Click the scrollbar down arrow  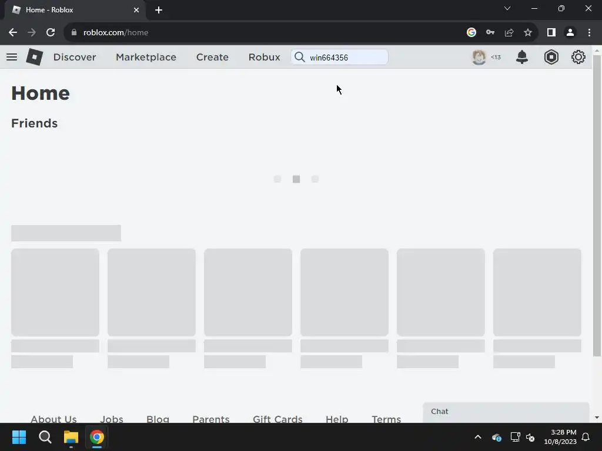597,418
